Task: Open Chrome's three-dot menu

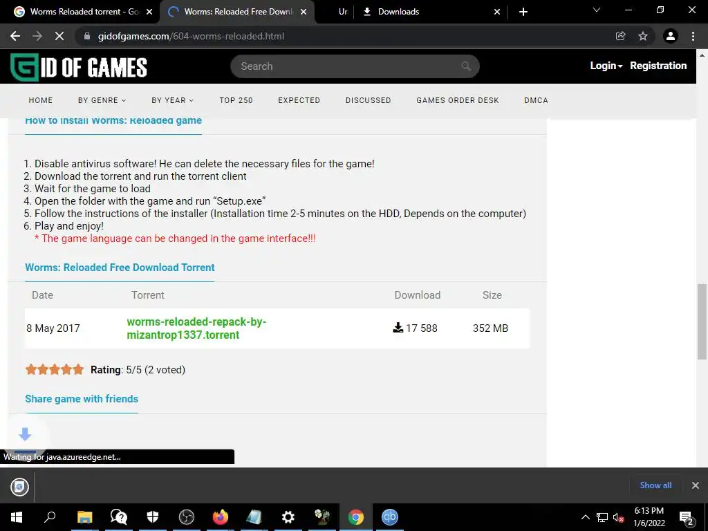Action: [x=693, y=36]
